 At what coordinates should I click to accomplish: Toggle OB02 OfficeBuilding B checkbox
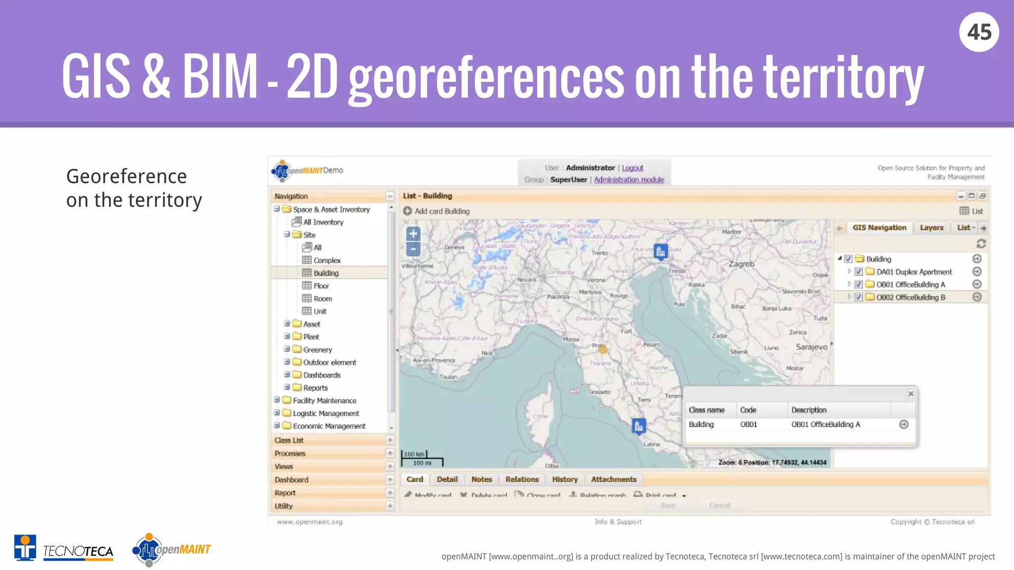coord(859,297)
